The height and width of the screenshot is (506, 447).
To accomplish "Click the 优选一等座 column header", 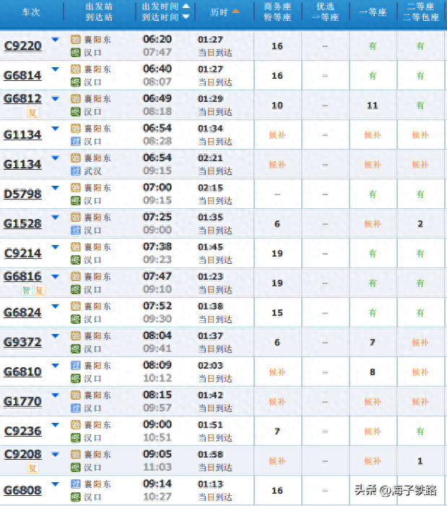I will coord(325,12).
